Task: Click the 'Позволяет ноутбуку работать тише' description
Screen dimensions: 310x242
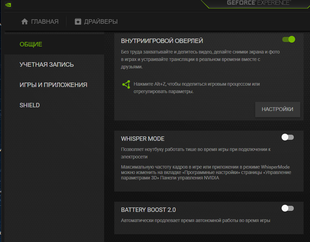Action: click(196, 153)
